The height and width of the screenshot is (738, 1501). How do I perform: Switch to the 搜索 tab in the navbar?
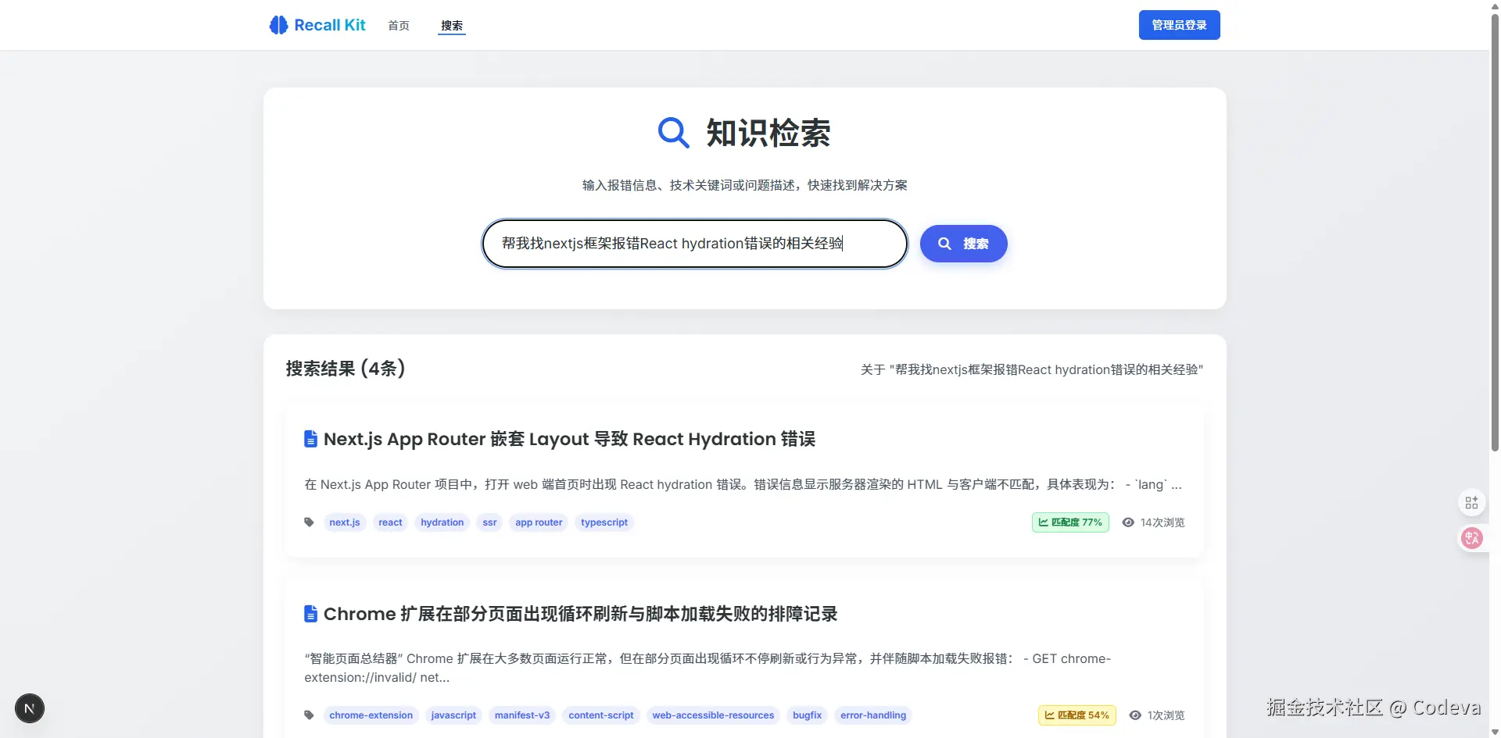(451, 25)
